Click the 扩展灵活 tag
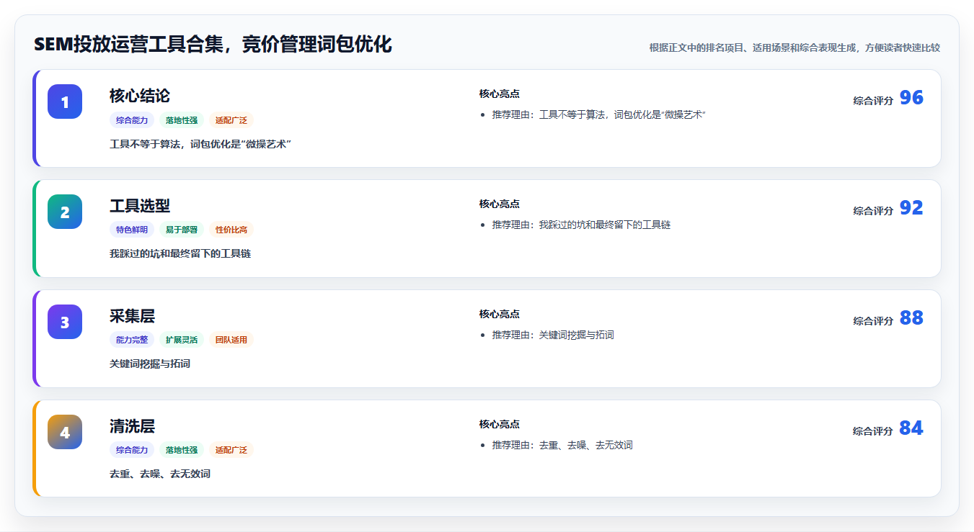This screenshot has height=532, width=974. [182, 340]
